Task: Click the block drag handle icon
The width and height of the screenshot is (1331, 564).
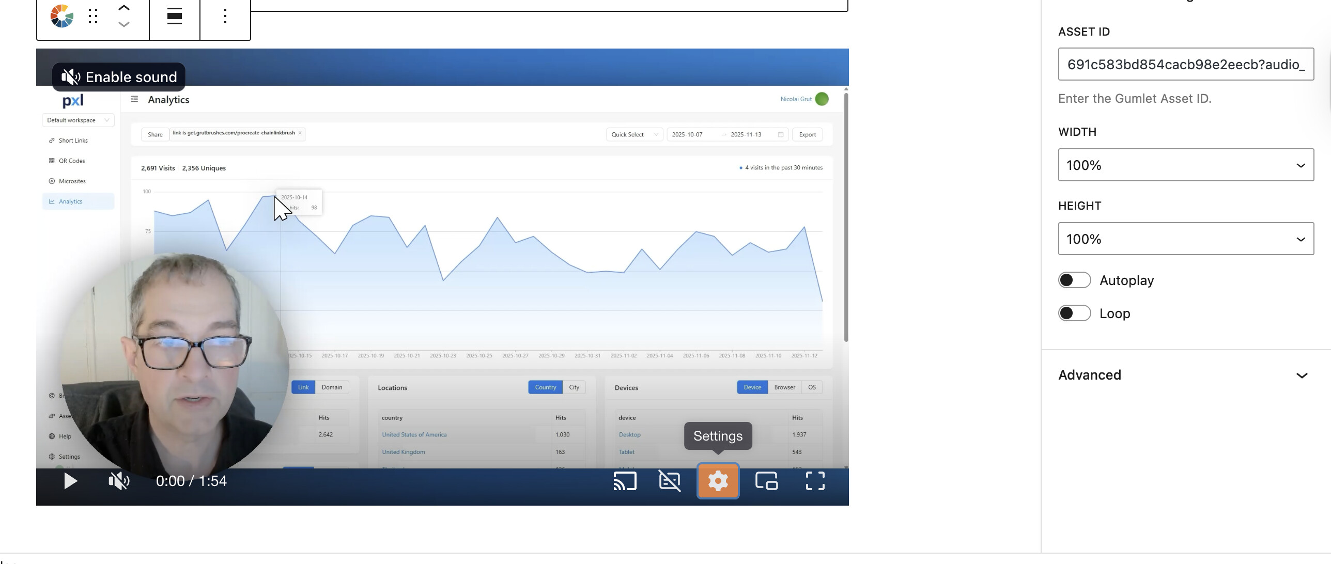Action: 93,16
